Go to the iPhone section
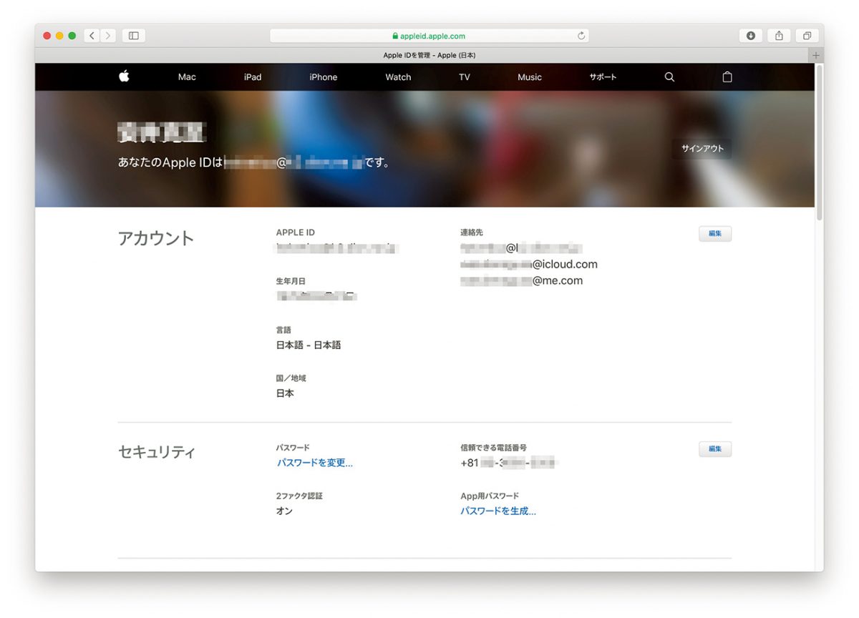859x618 pixels. 323,77
